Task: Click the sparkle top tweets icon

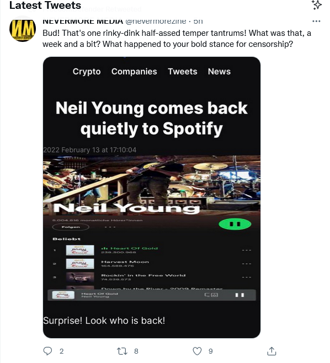Action: coord(316,5)
